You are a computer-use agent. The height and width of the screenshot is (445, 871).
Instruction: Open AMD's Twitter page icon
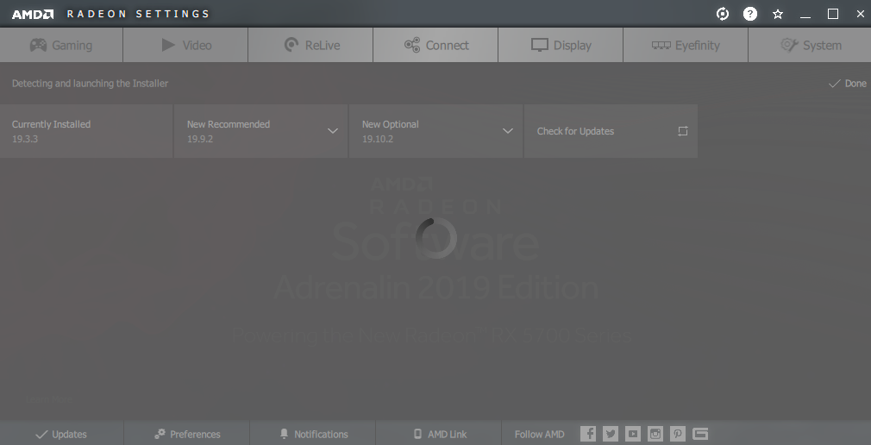[x=611, y=434]
